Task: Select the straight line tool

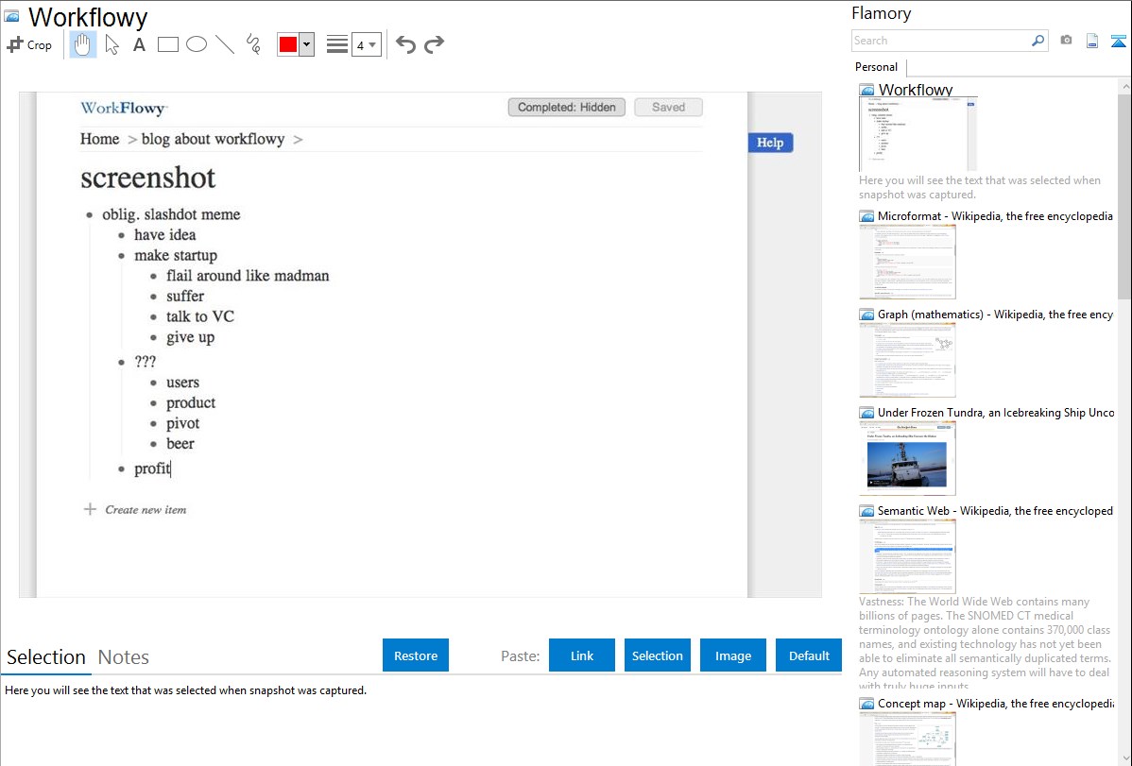Action: click(225, 44)
